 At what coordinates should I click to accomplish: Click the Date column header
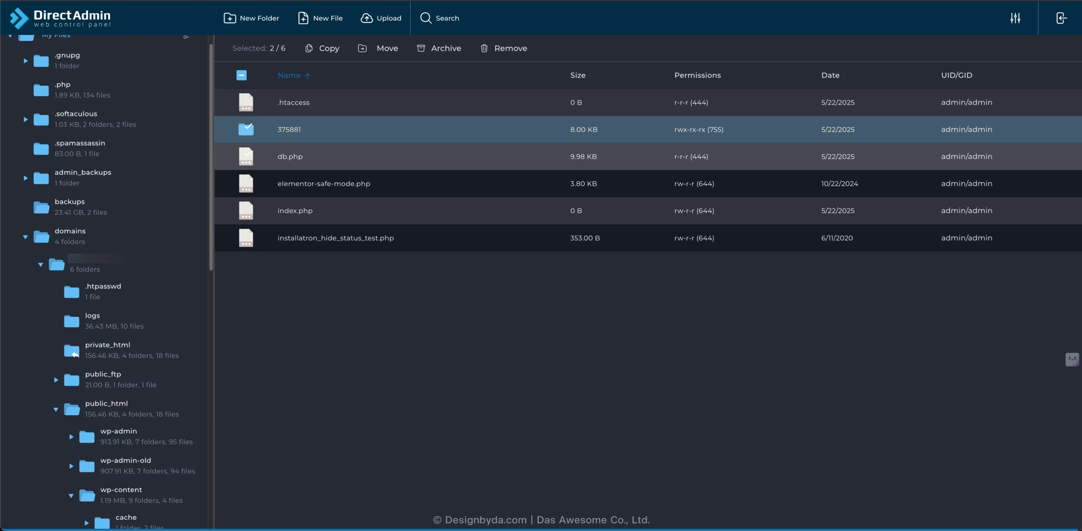[830, 75]
